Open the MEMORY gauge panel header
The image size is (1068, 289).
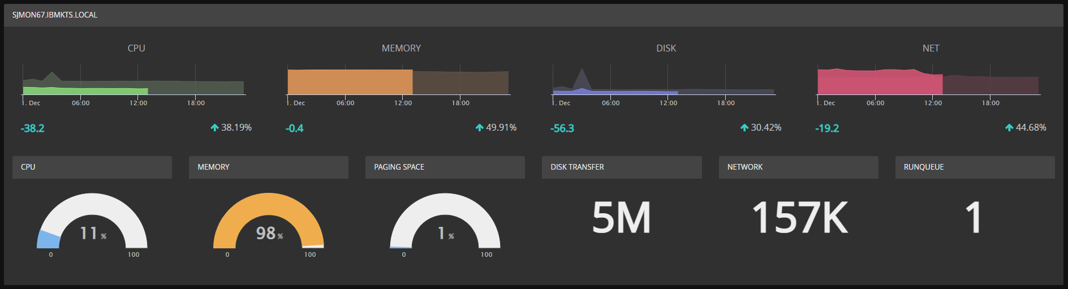(x=269, y=167)
